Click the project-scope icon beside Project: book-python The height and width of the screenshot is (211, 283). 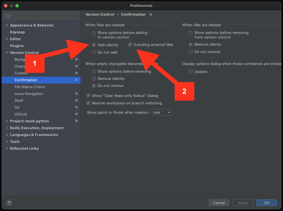pos(76,121)
